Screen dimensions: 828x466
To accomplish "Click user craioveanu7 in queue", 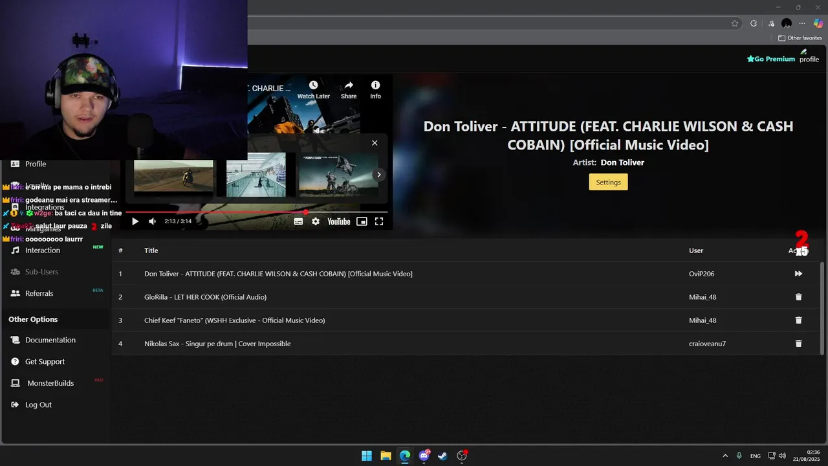I will [x=707, y=344].
